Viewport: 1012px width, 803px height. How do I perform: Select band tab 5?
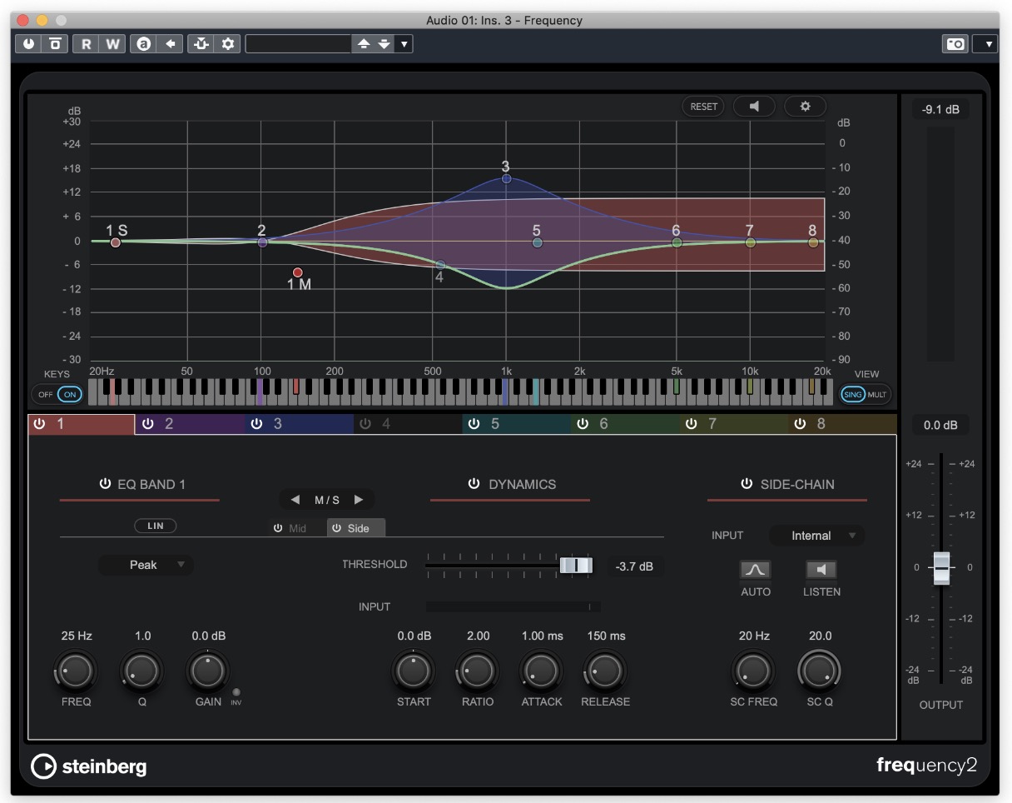coord(516,424)
